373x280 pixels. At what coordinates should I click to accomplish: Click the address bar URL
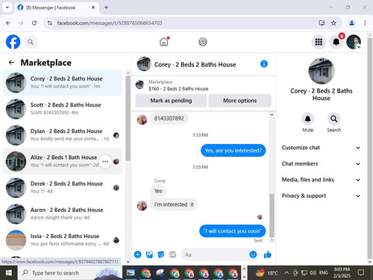click(110, 23)
